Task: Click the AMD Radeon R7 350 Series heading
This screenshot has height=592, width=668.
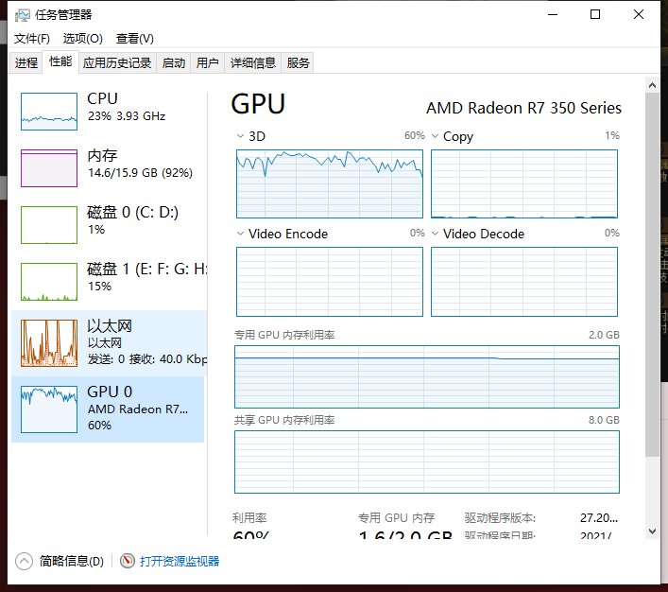Action: point(524,109)
